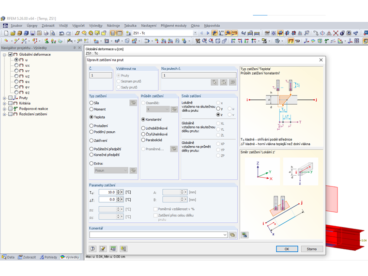
Task: Open the ZS1 - Tc load case dropdown
Action: (x=195, y=33)
